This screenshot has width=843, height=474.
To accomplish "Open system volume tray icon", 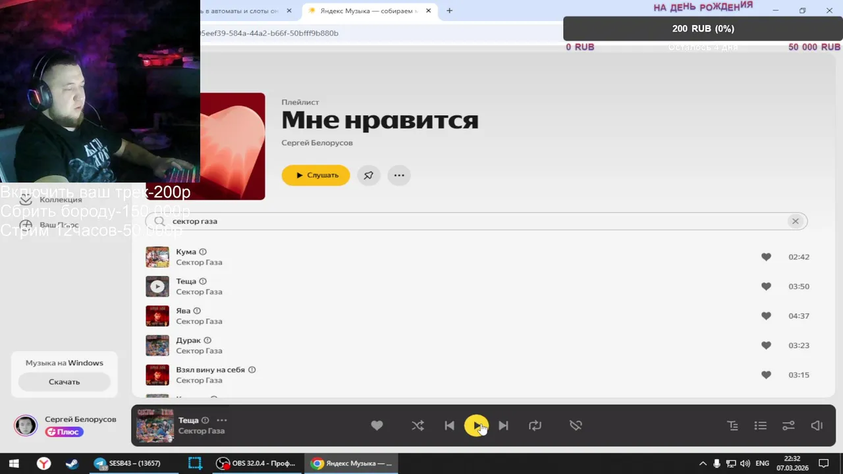I will [x=745, y=463].
